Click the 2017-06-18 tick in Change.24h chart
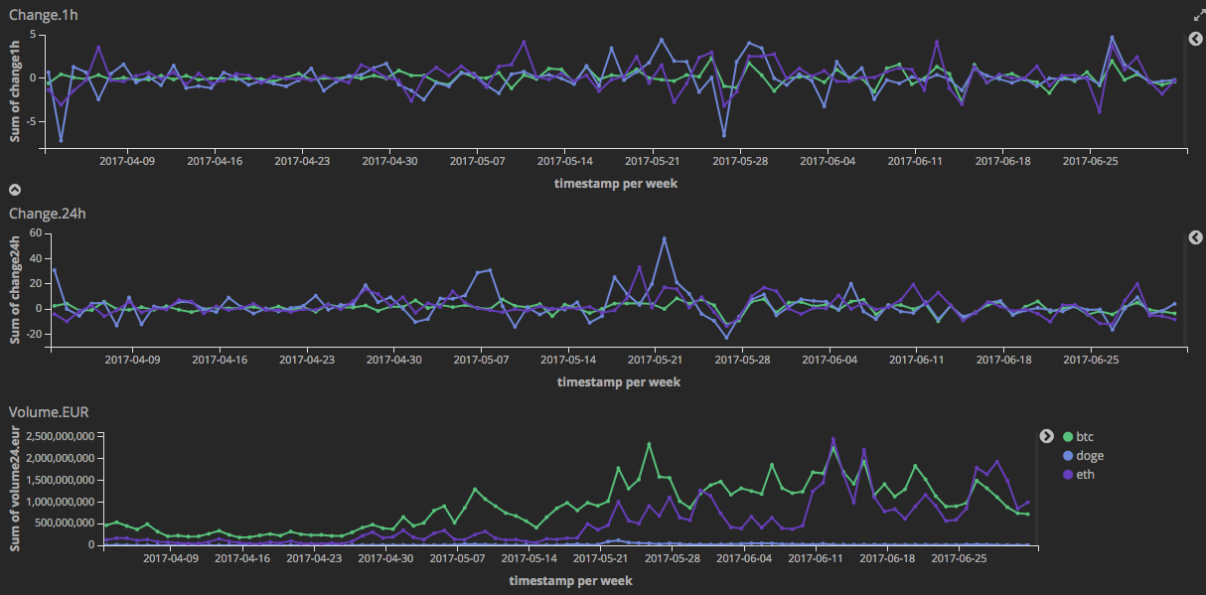The width and height of the screenshot is (1206, 595). click(1002, 360)
